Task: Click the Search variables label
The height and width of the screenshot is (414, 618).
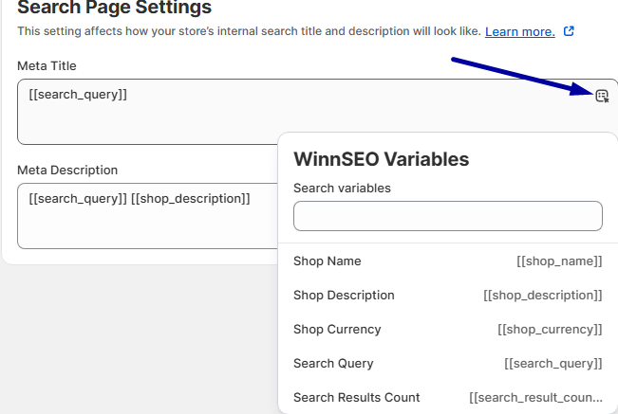Action: 342,188
